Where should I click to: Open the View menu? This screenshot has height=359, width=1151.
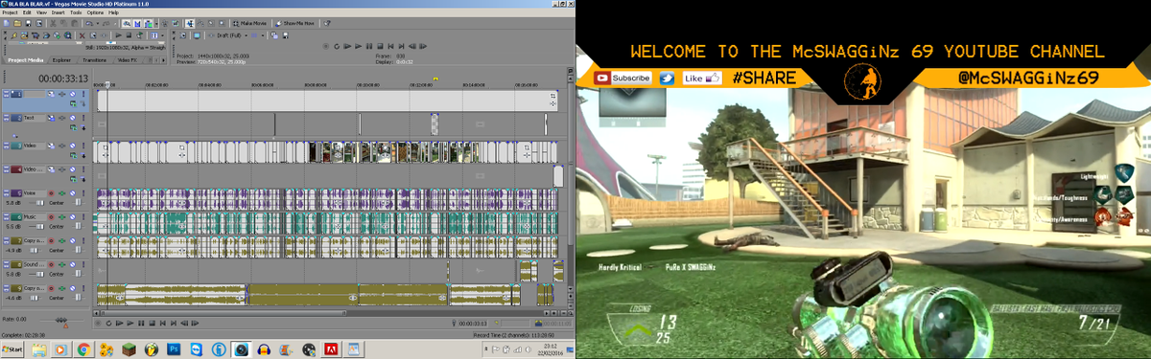click(41, 12)
